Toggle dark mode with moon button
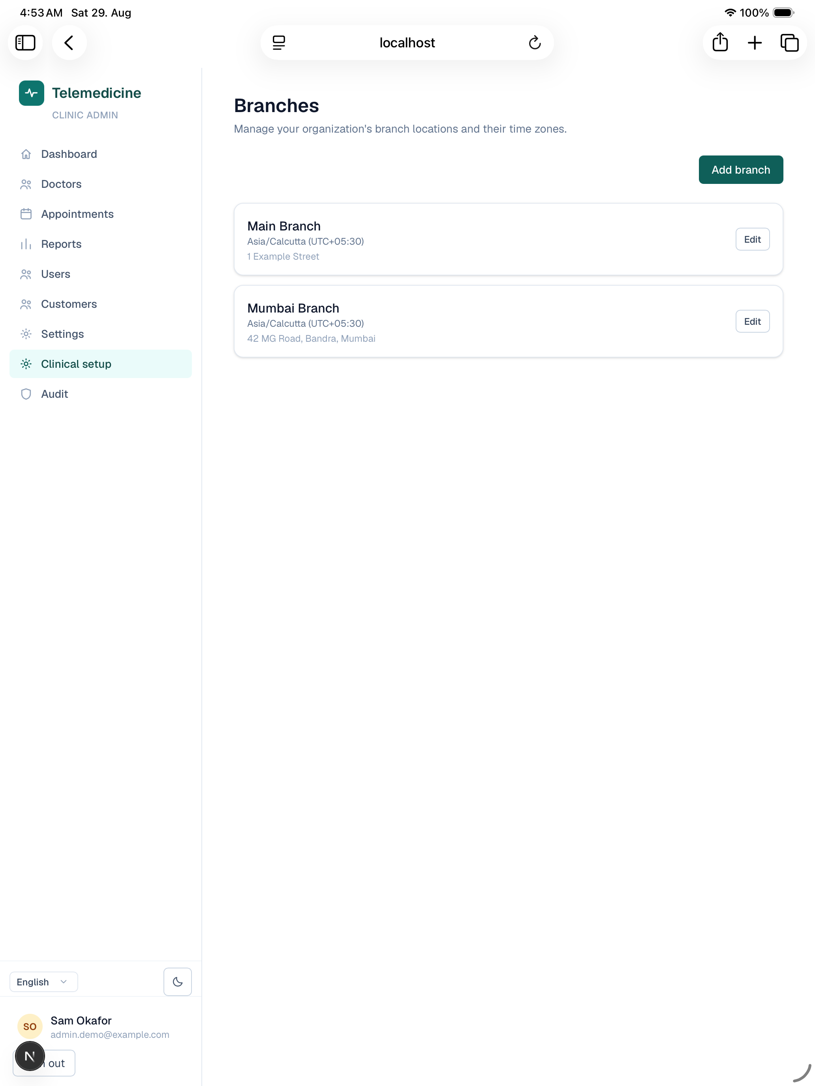815x1086 pixels. point(177,981)
